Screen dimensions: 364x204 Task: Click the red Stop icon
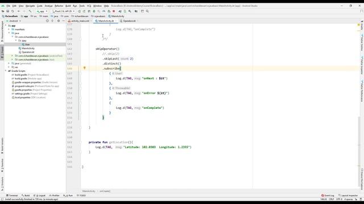(x=114, y=11)
